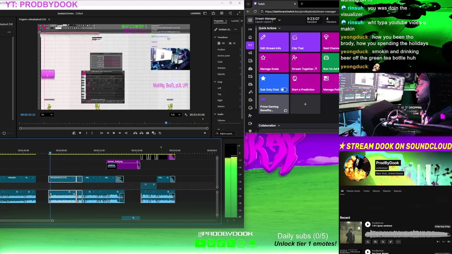The image size is (452, 254).
Task: Click the Start a Prediction quick action
Action: 305,84
